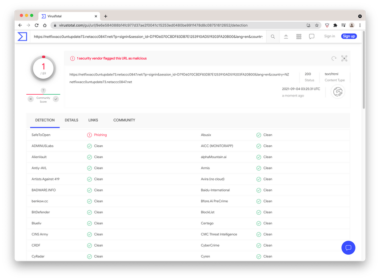Switch to the COMMUNITY tab
The image size is (380, 280).
(124, 120)
